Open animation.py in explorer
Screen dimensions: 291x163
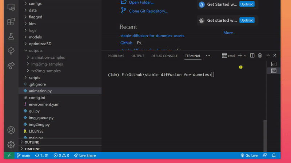click(60, 91)
